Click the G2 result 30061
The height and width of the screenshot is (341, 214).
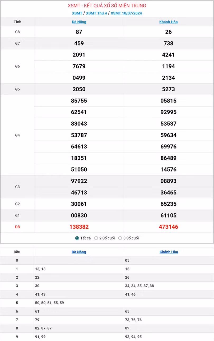coord(79,204)
